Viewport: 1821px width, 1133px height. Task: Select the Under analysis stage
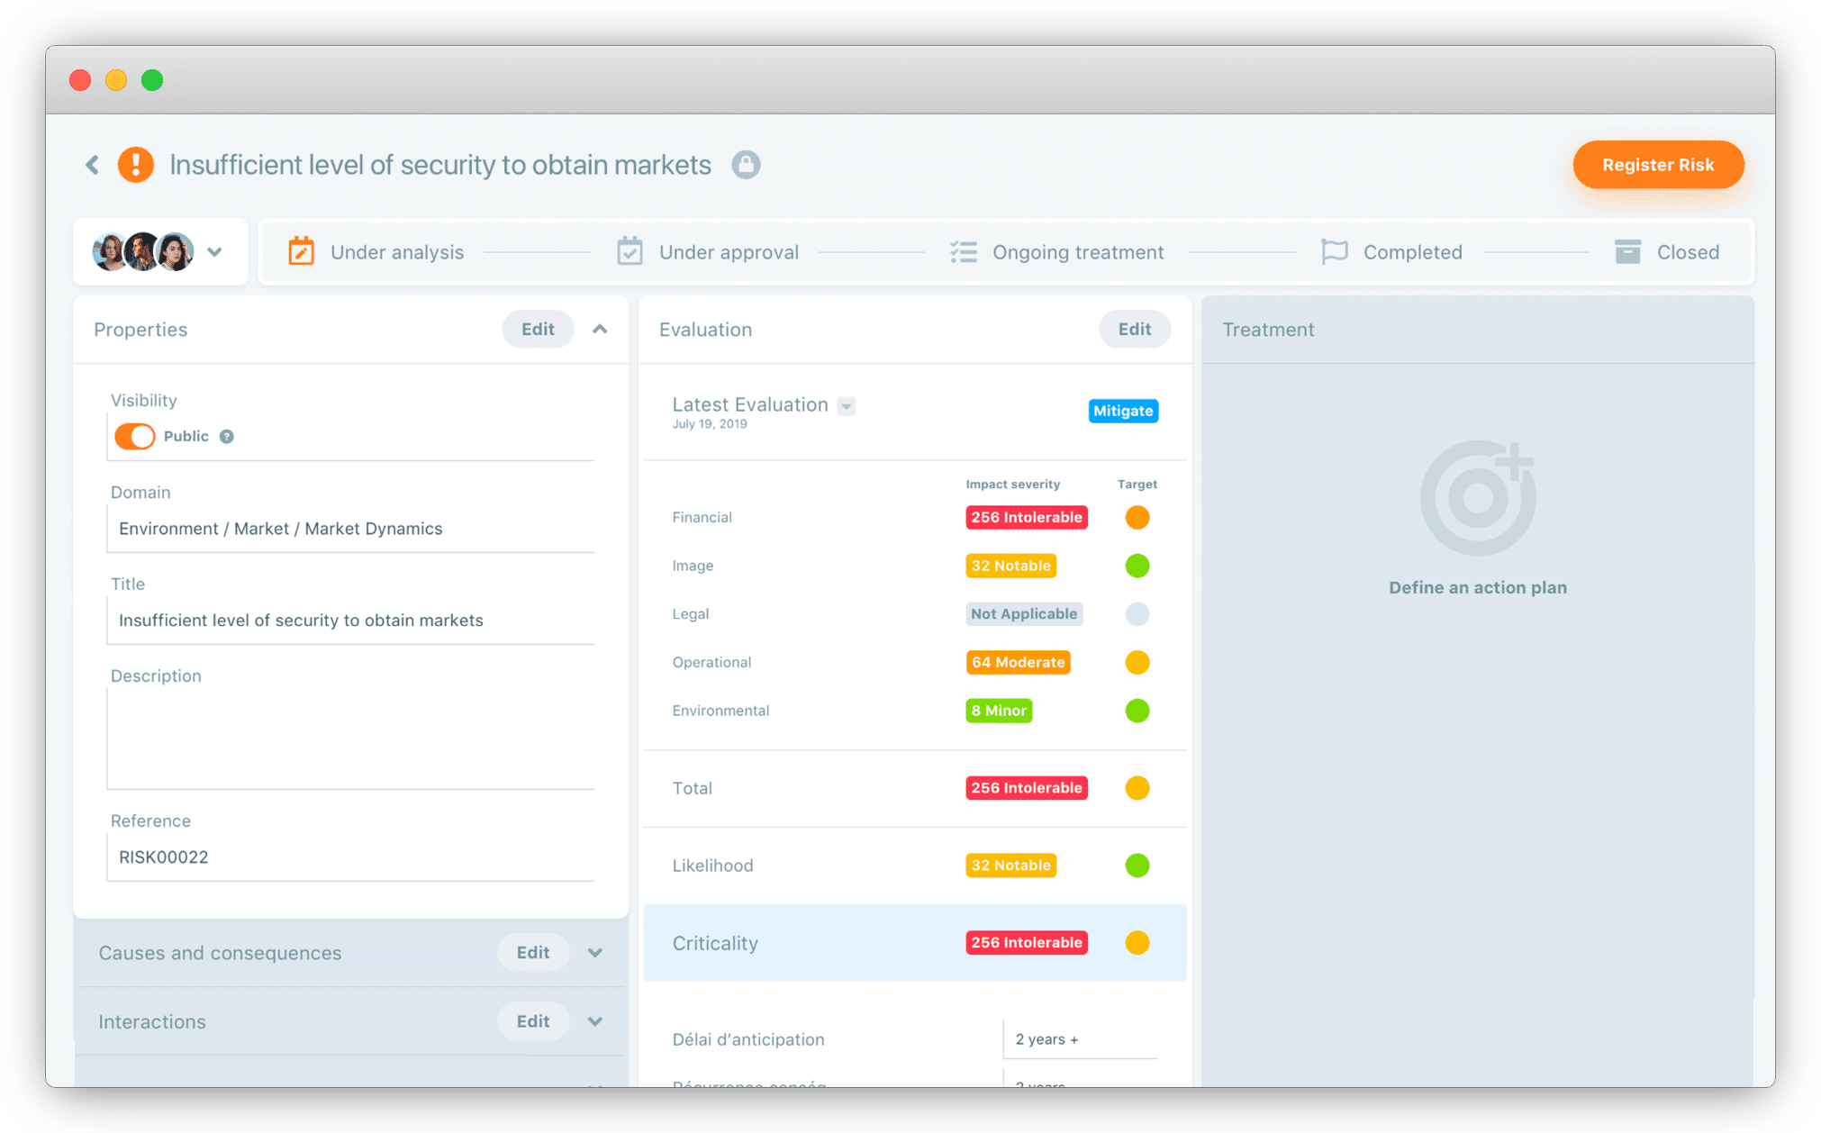(x=376, y=252)
